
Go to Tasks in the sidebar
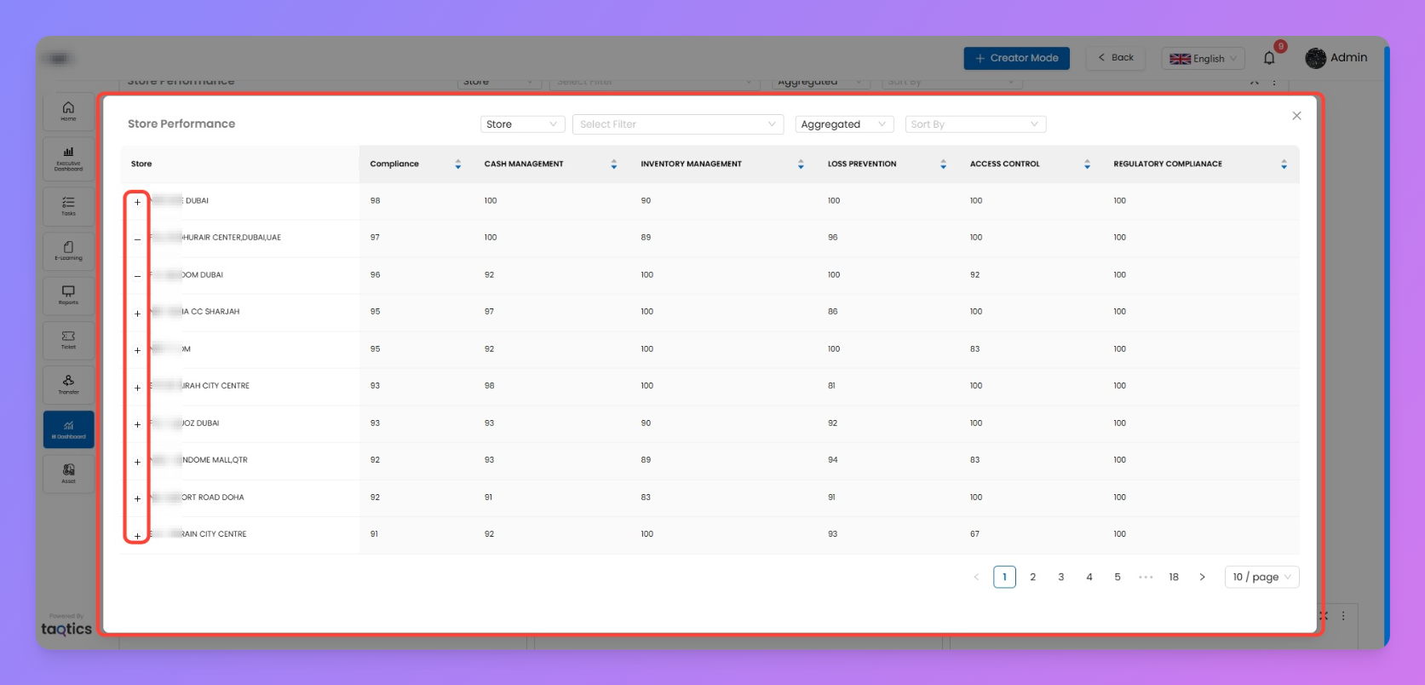[68, 205]
